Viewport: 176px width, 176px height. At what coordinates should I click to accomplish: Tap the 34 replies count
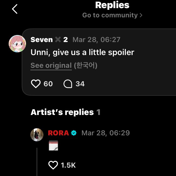[80, 84]
